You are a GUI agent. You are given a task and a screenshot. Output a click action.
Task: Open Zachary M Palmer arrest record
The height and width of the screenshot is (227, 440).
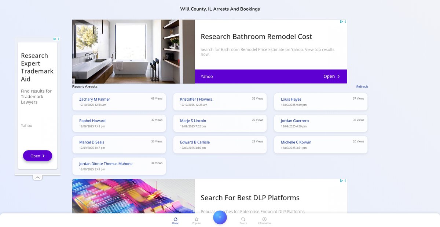click(95, 99)
